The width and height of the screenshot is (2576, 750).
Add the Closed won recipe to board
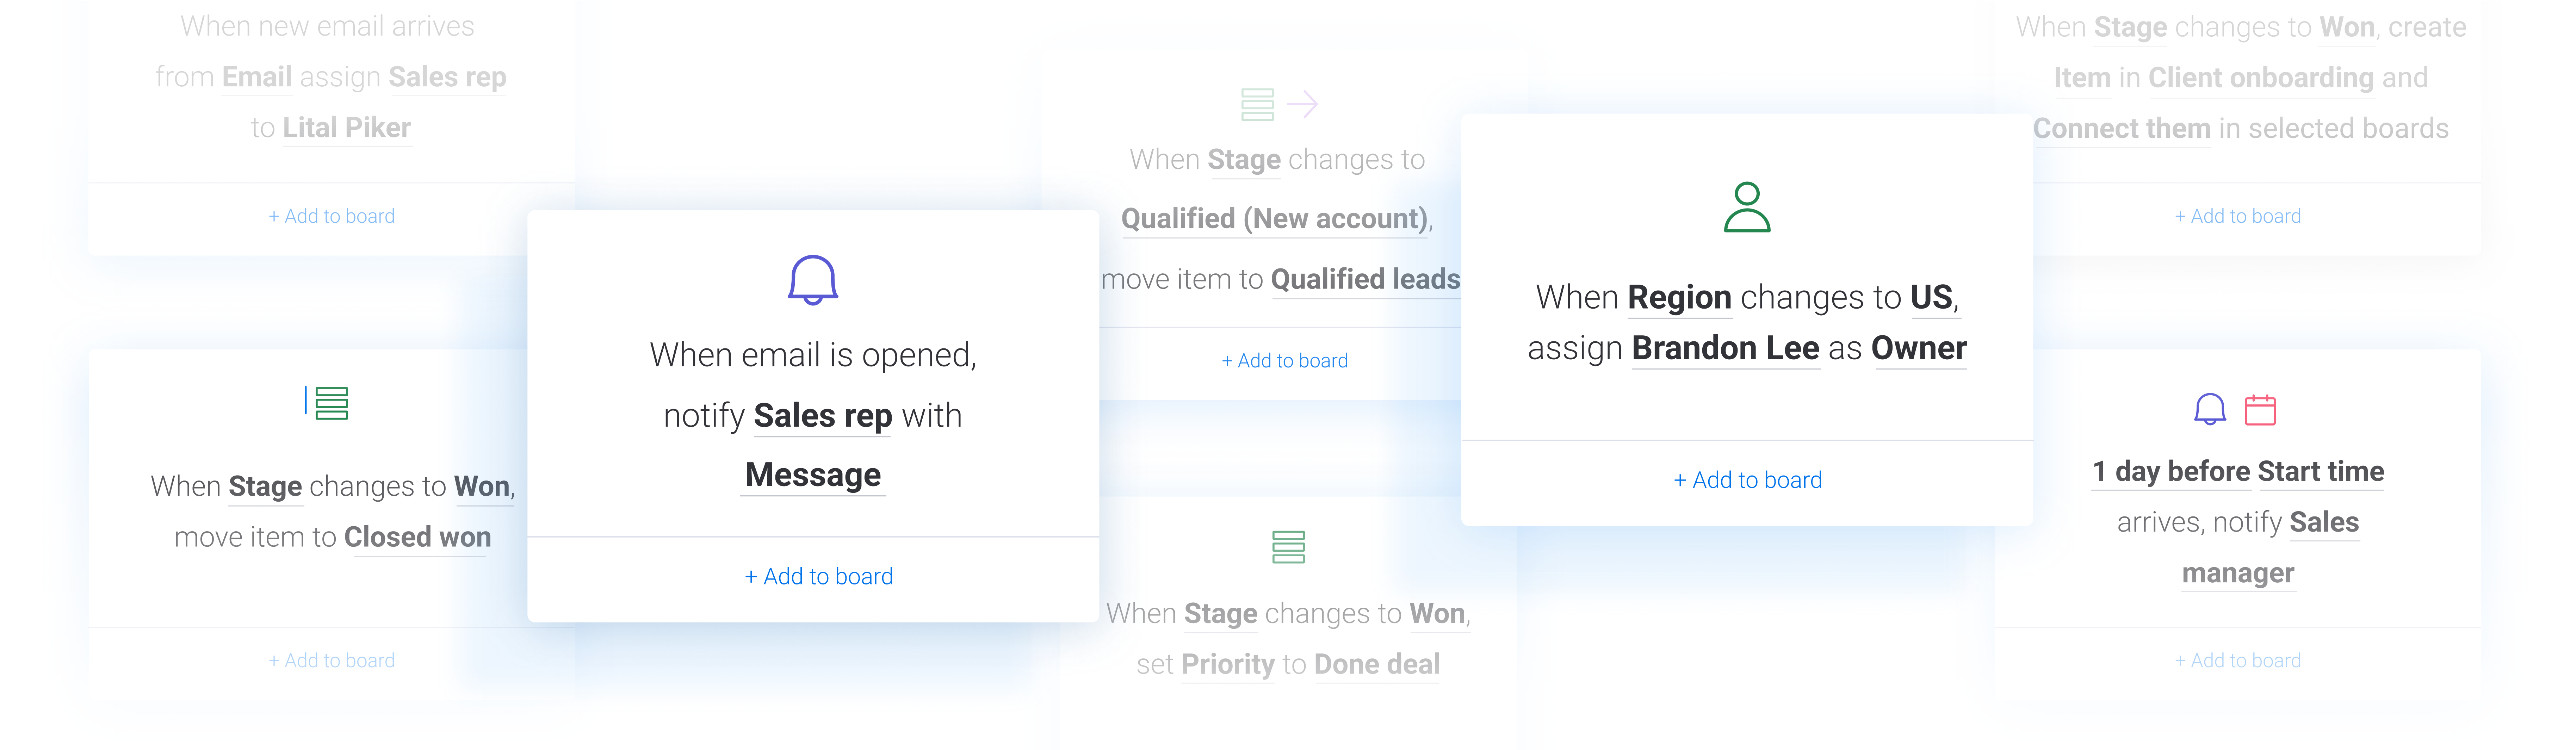tap(331, 660)
